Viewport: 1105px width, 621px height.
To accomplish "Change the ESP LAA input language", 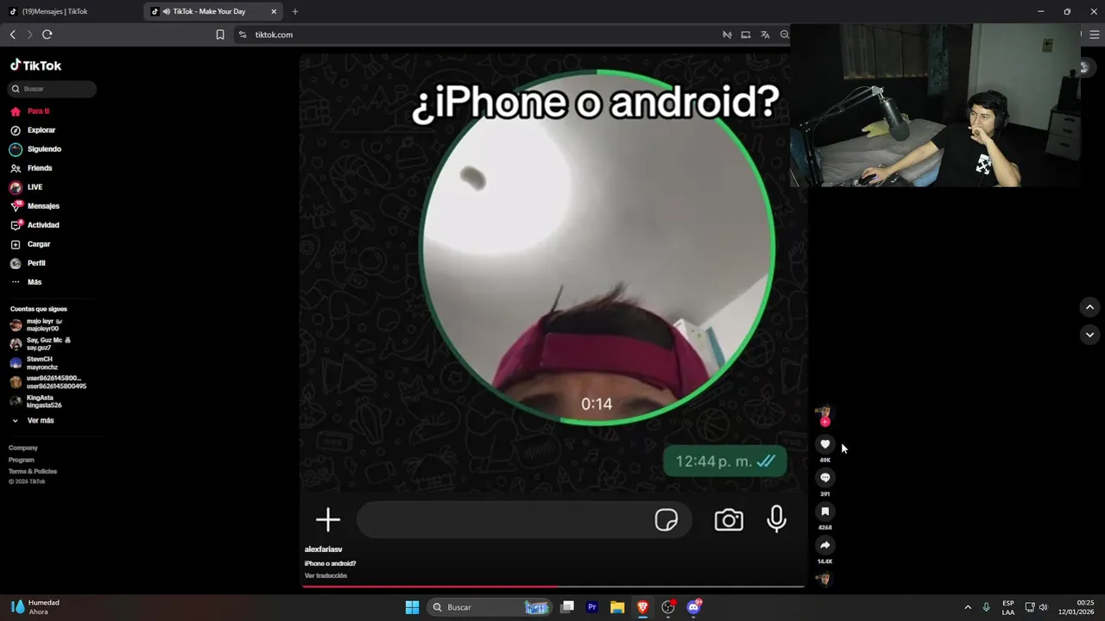I will tap(1008, 607).
